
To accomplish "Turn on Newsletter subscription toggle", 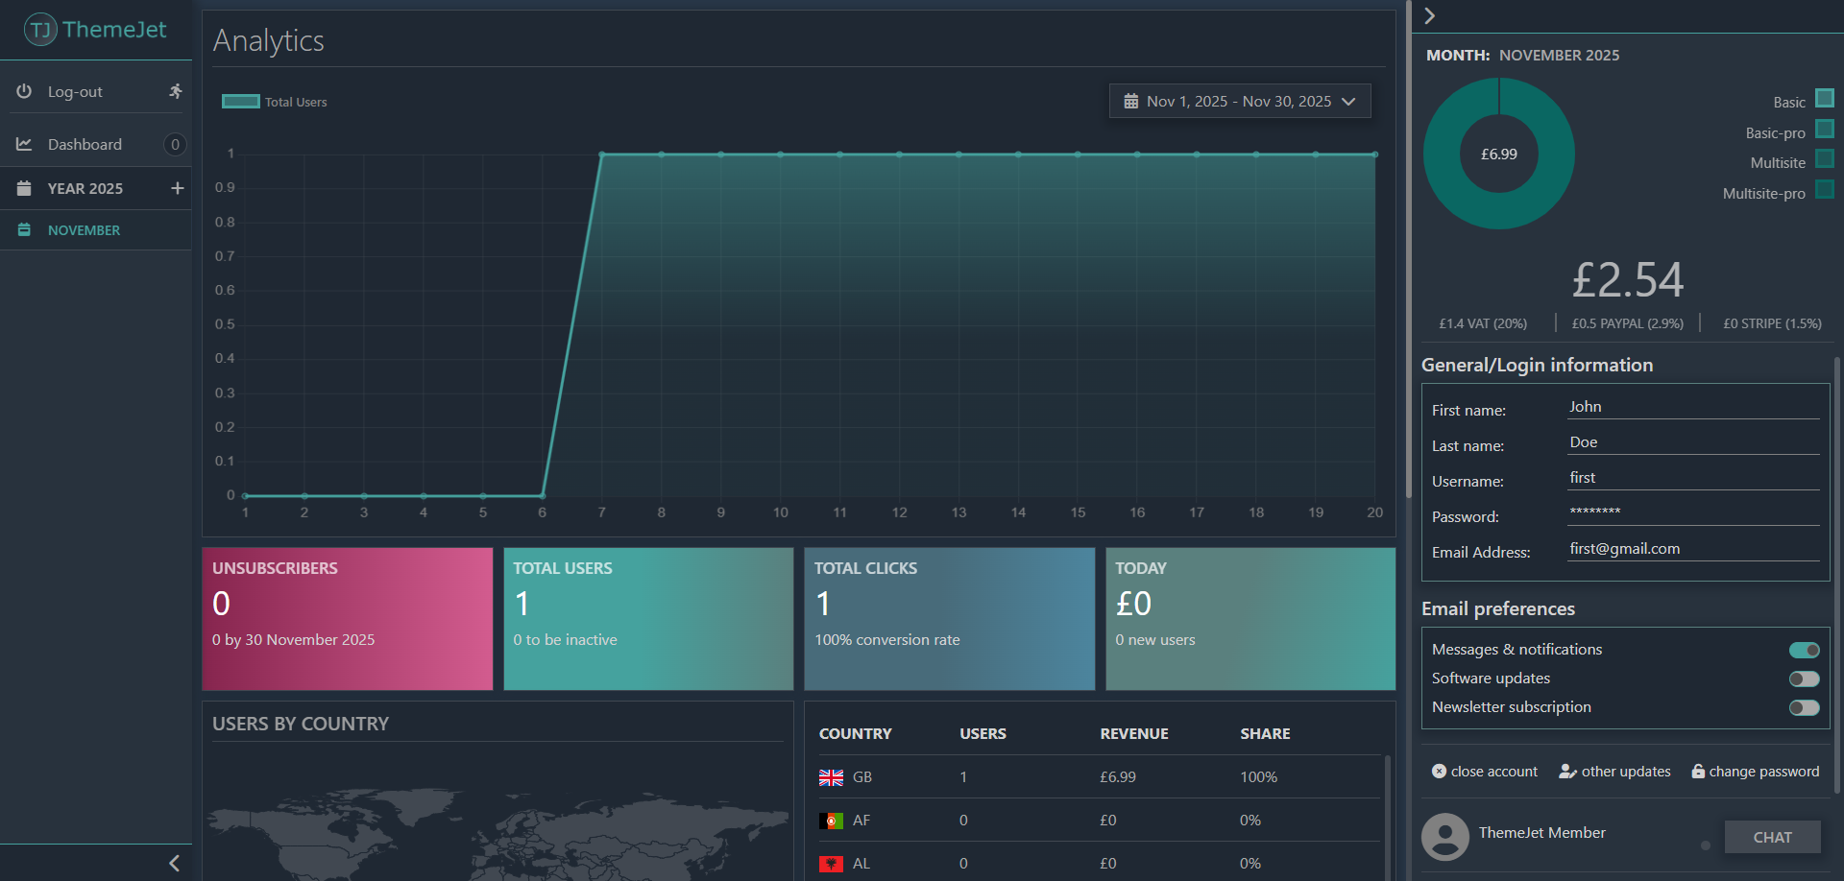I will (1804, 707).
